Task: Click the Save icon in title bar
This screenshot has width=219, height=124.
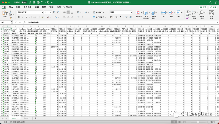Action: coord(34,2)
